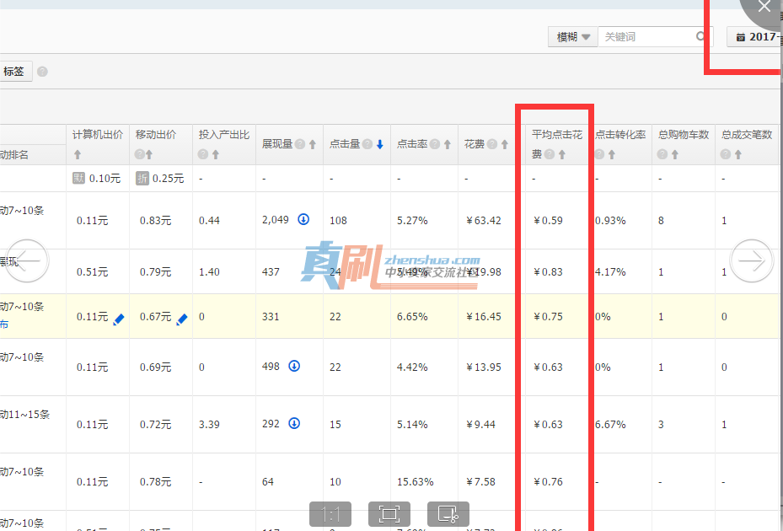Select 0.83元 mobile bid cell
783x531 pixels.
pos(155,220)
